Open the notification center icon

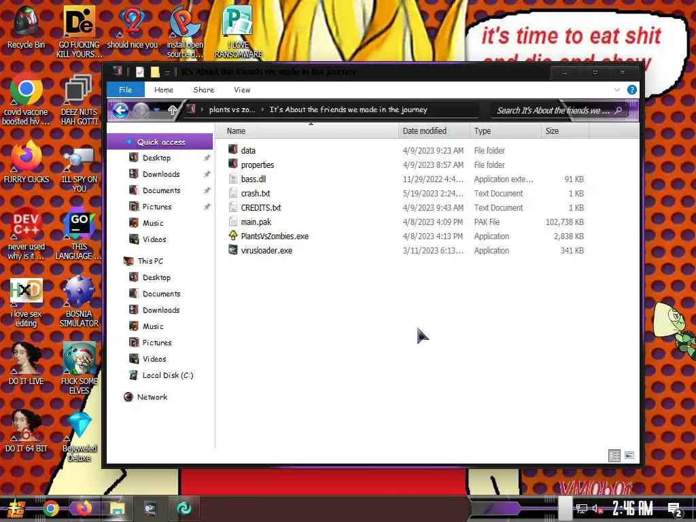(x=675, y=509)
